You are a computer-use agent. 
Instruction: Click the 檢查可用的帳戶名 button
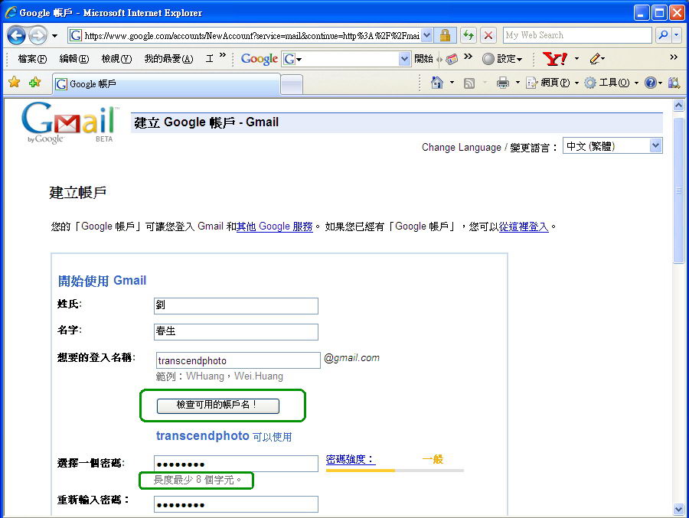218,406
